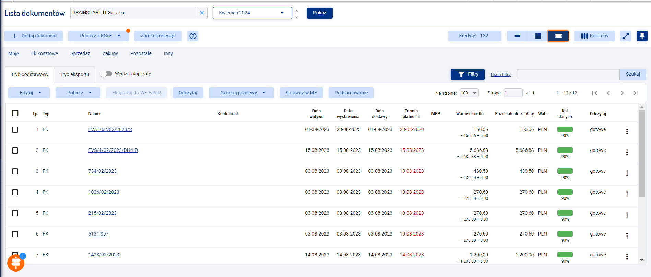The width and height of the screenshot is (651, 277).
Task: Open row menu for 1423/02/2023
Action: 627,257
